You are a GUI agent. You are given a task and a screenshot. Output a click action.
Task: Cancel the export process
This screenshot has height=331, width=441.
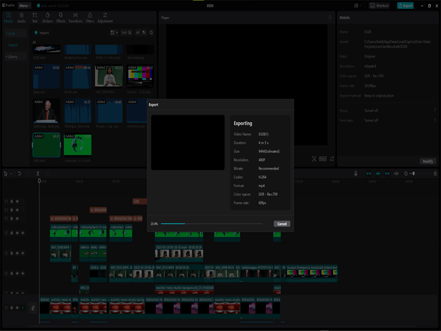point(282,223)
